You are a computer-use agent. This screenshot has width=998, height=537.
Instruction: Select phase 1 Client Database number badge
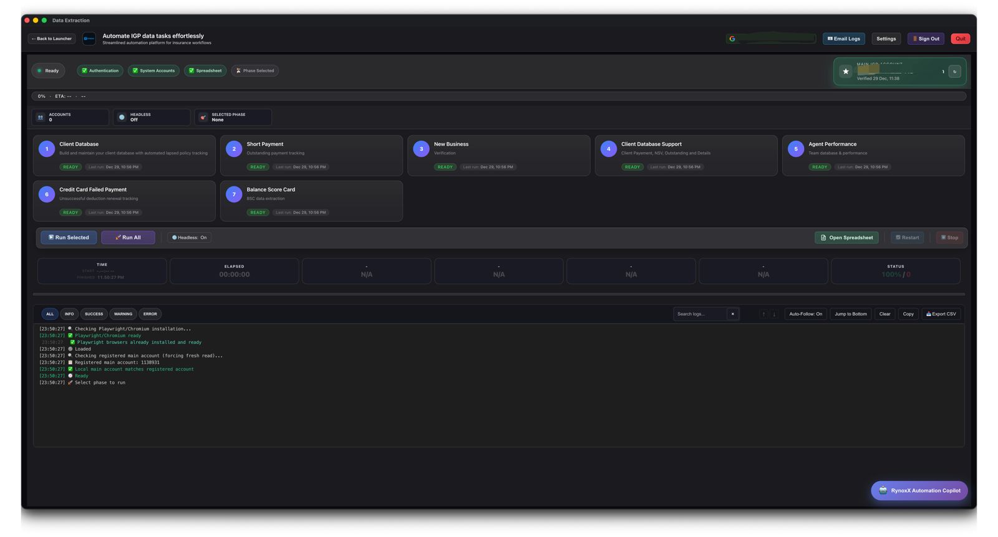tap(47, 149)
